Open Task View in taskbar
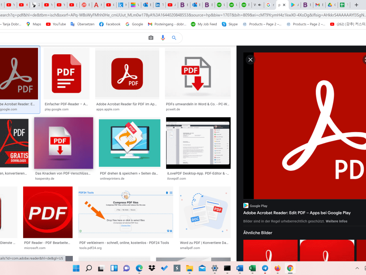 pyautogui.click(x=101, y=268)
